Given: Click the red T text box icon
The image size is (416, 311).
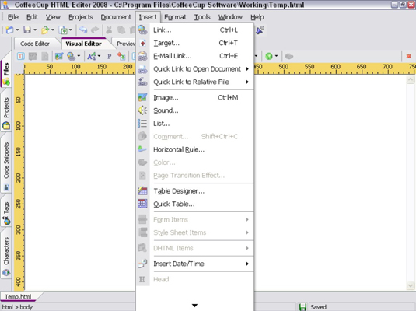Looking at the screenshot, I should [x=21, y=56].
